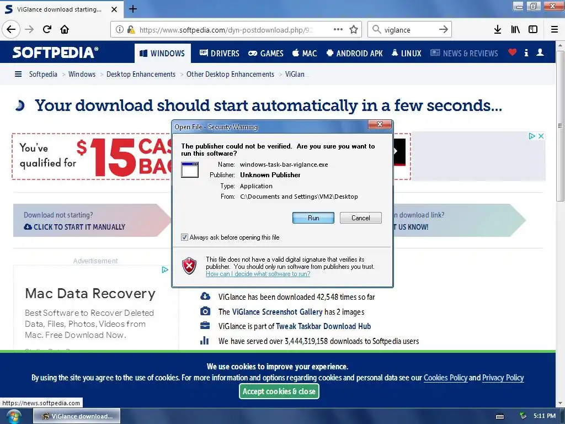Open the downloads panel arrow icon
Viewport: 565px width, 424px height.
point(497,29)
